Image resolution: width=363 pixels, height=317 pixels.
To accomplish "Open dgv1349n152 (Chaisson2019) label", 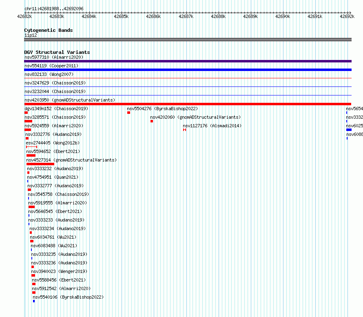I will tap(56, 109).
